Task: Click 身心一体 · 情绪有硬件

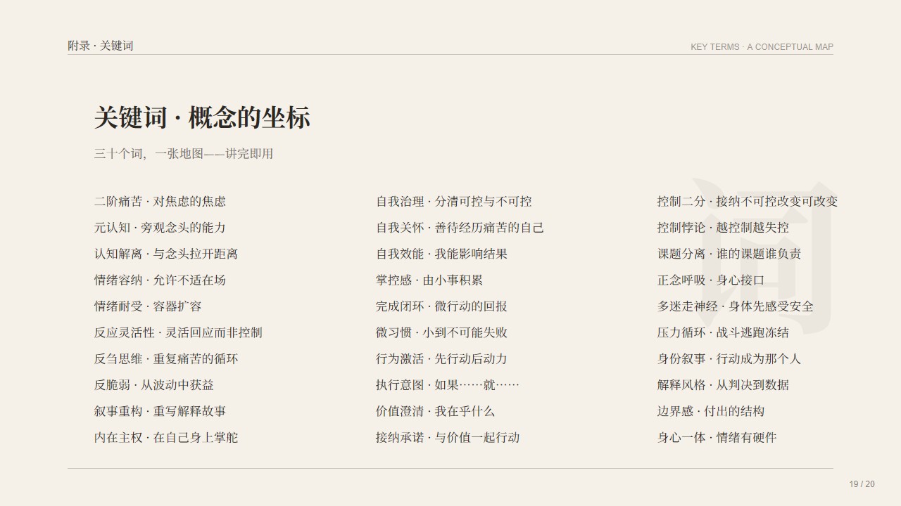Action: (x=717, y=438)
